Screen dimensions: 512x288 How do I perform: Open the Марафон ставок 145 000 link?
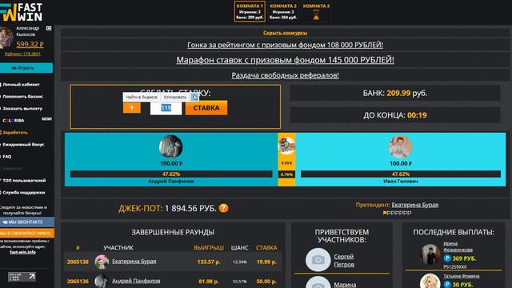tap(285, 60)
